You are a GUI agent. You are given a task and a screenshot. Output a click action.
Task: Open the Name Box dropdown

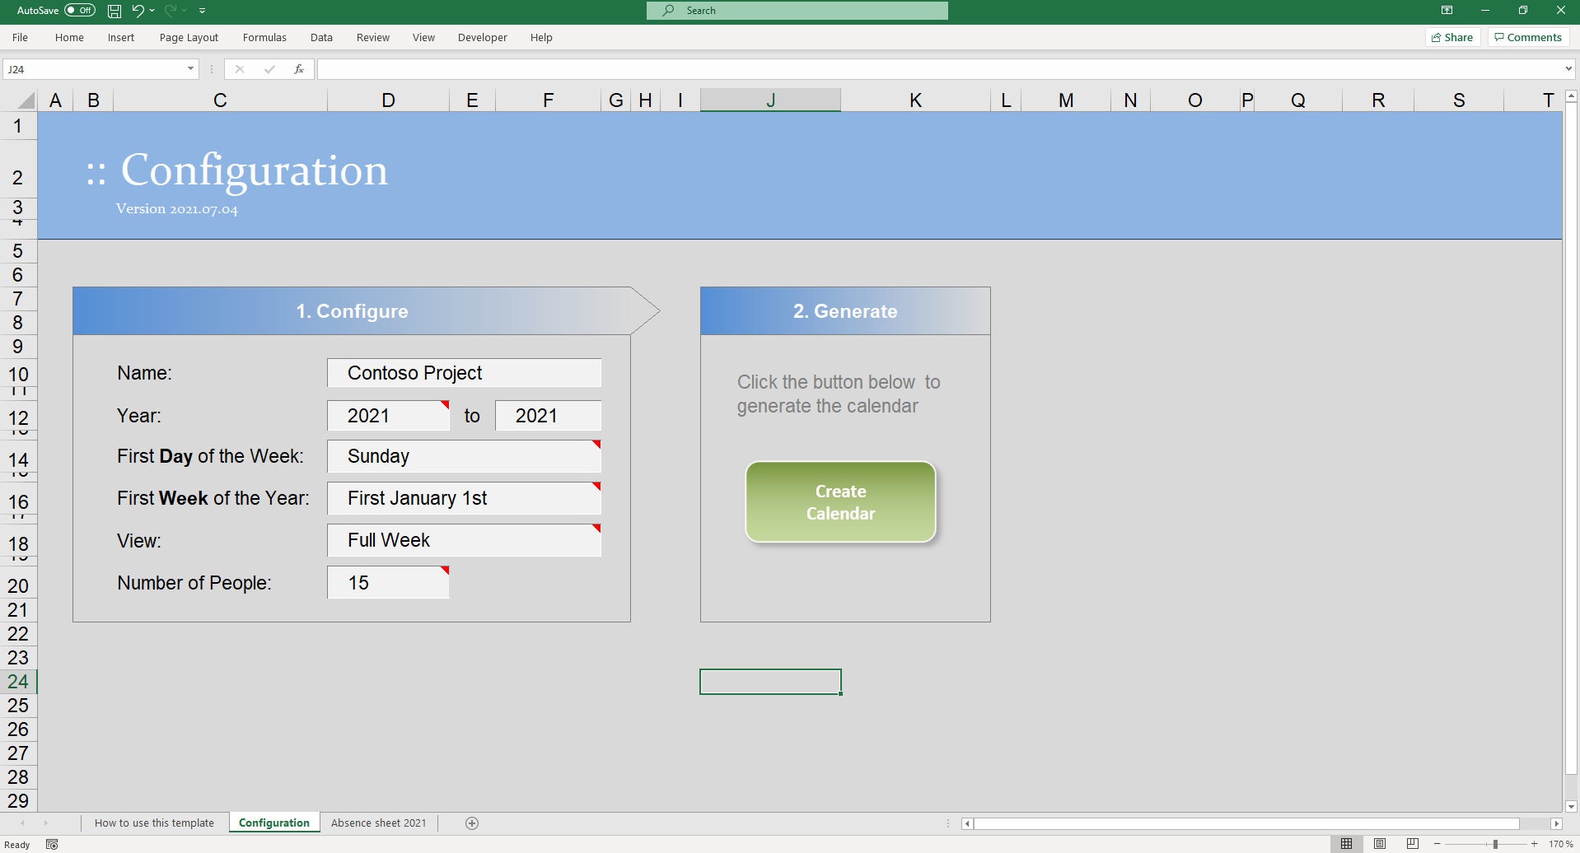[x=190, y=68]
